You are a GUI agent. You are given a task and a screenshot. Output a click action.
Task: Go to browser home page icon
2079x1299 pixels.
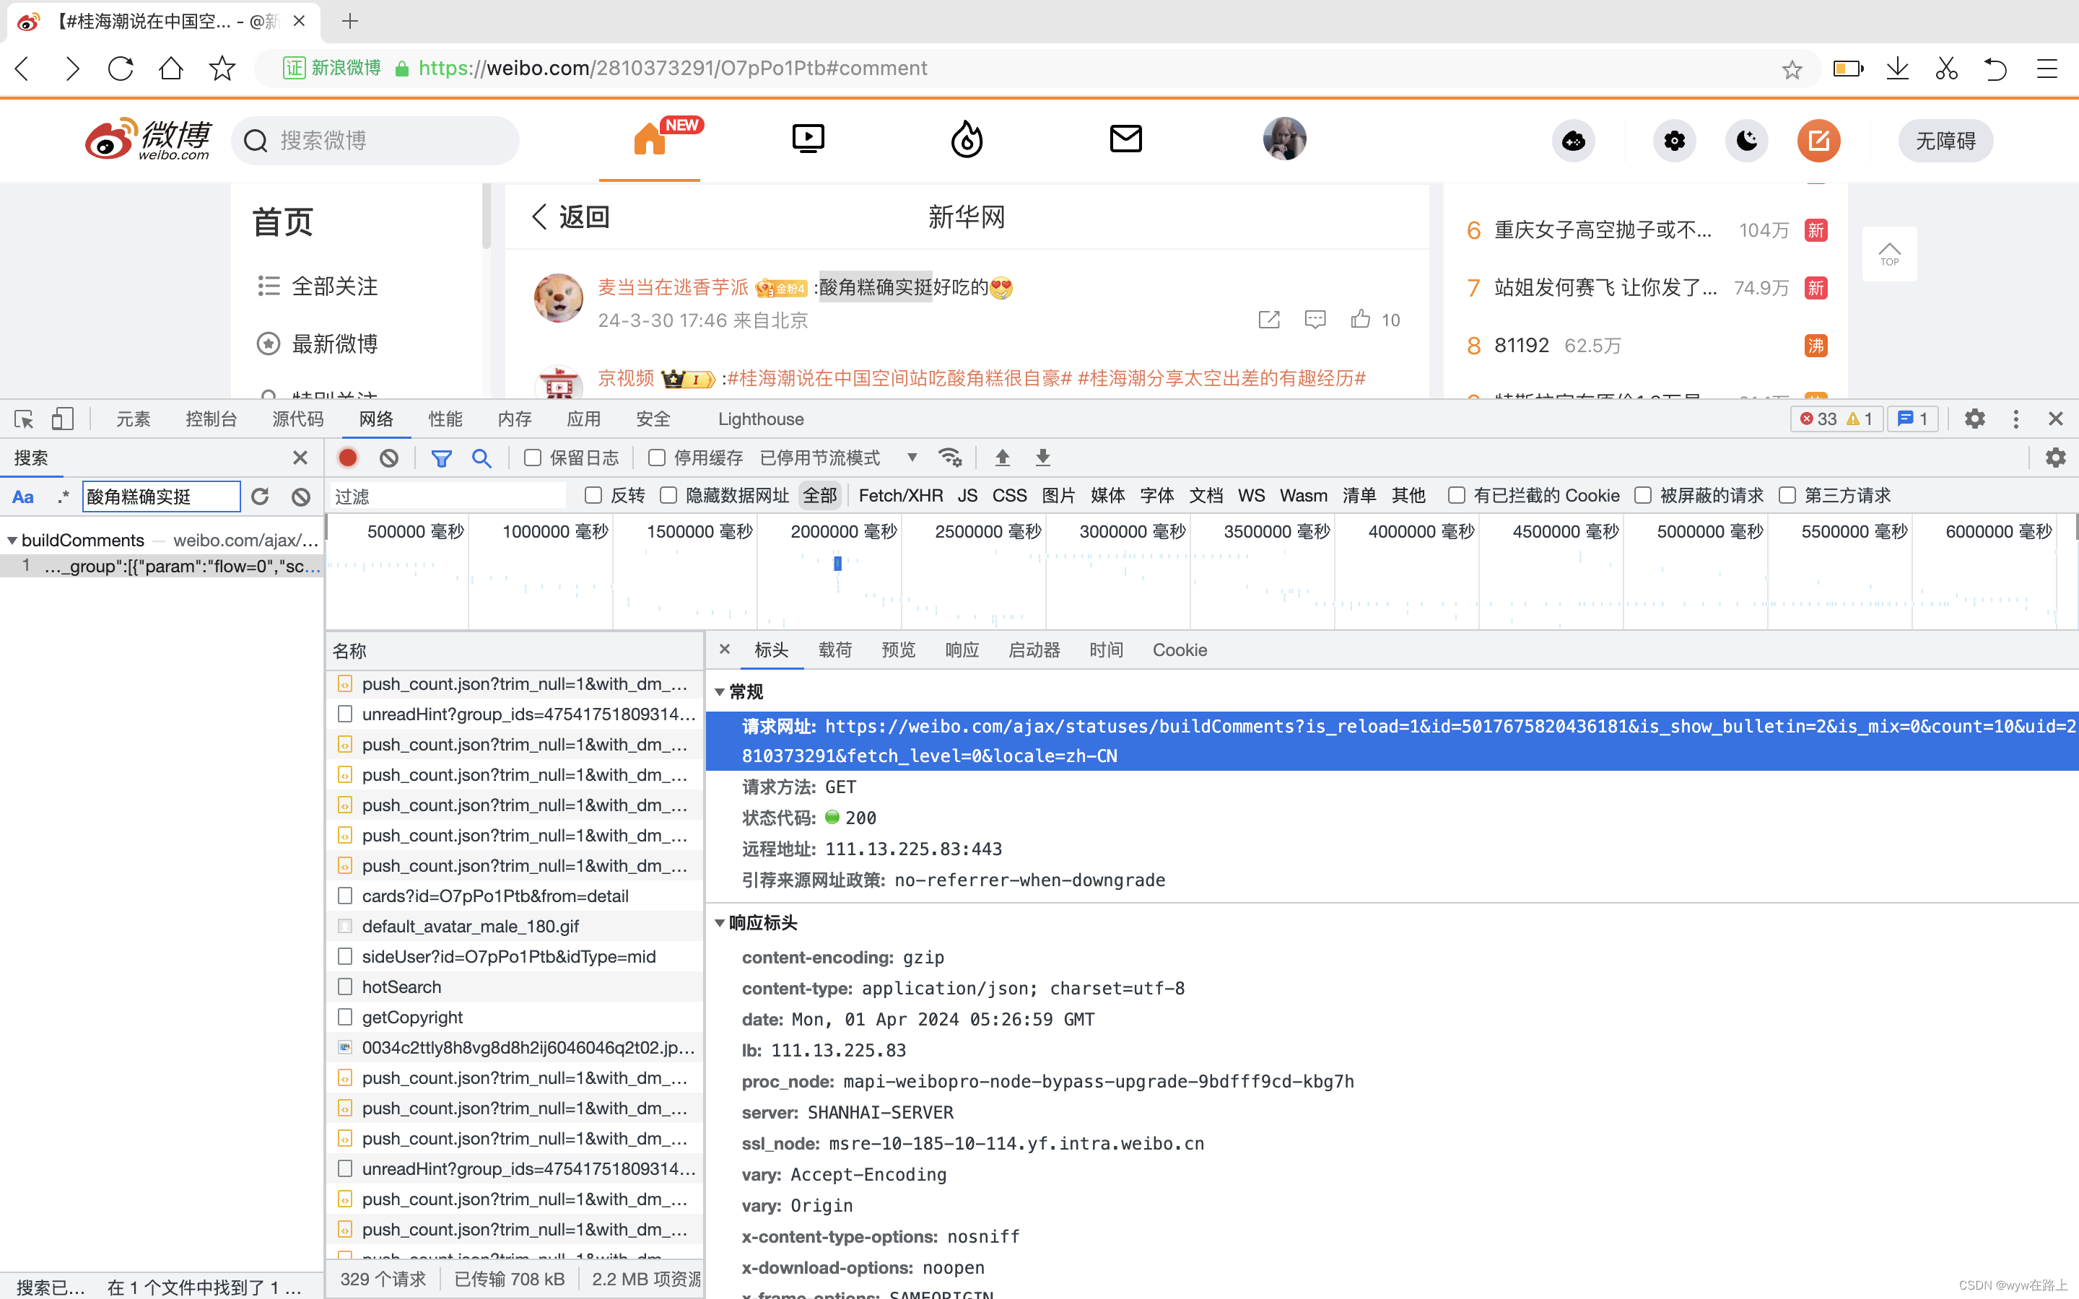(171, 69)
